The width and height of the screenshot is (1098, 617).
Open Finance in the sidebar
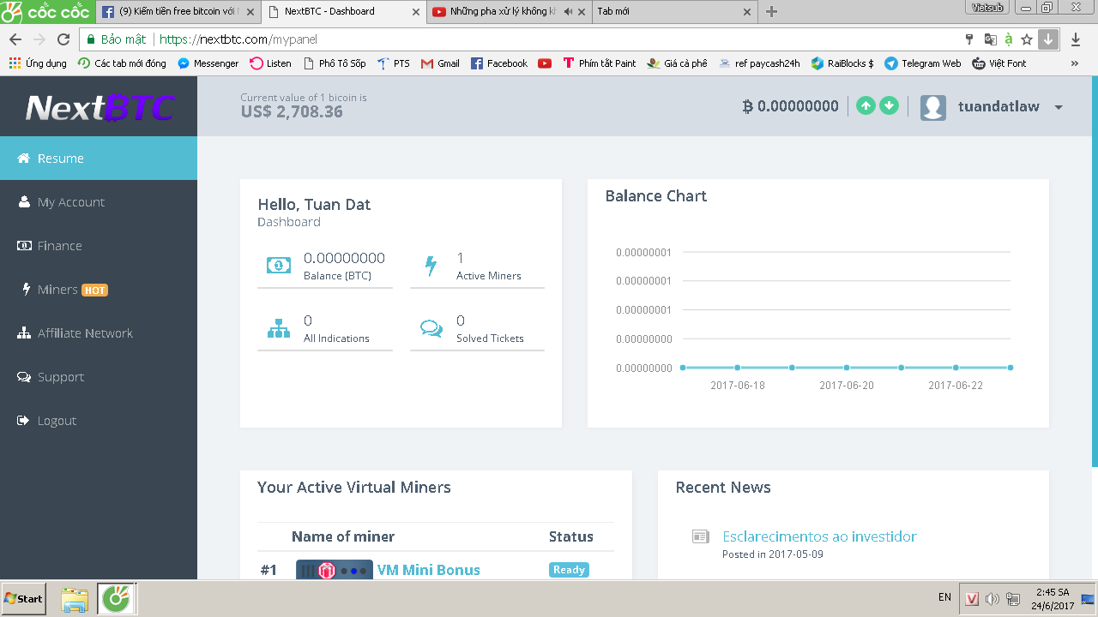[x=99, y=246]
